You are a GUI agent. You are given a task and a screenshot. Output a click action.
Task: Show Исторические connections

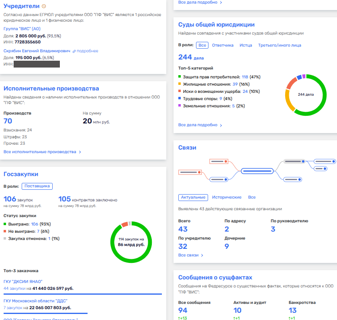point(227,197)
